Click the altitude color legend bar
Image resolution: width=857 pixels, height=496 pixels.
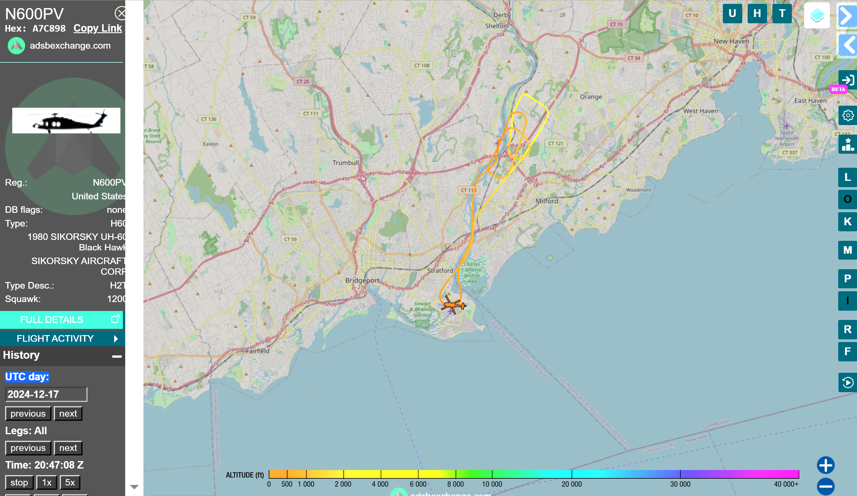534,474
